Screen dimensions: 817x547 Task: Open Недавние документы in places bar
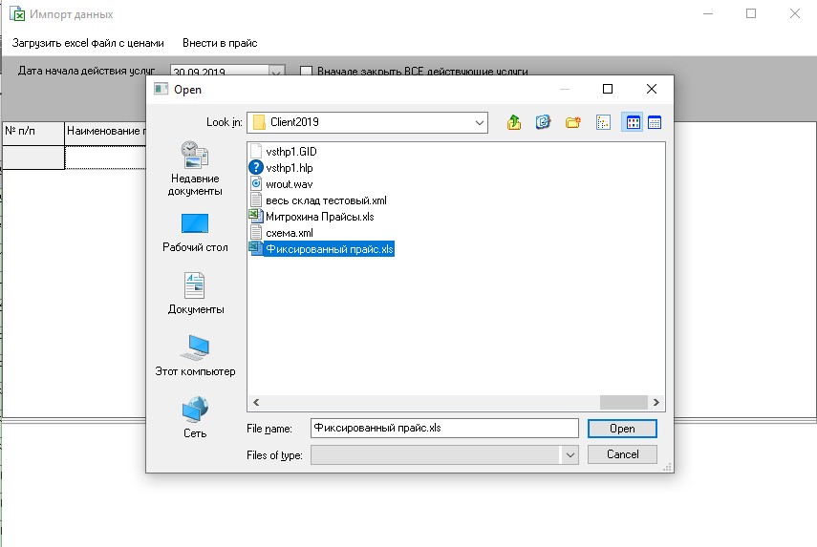[195, 169]
